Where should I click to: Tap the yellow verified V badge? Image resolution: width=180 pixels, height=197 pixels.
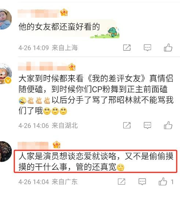(8, 80)
